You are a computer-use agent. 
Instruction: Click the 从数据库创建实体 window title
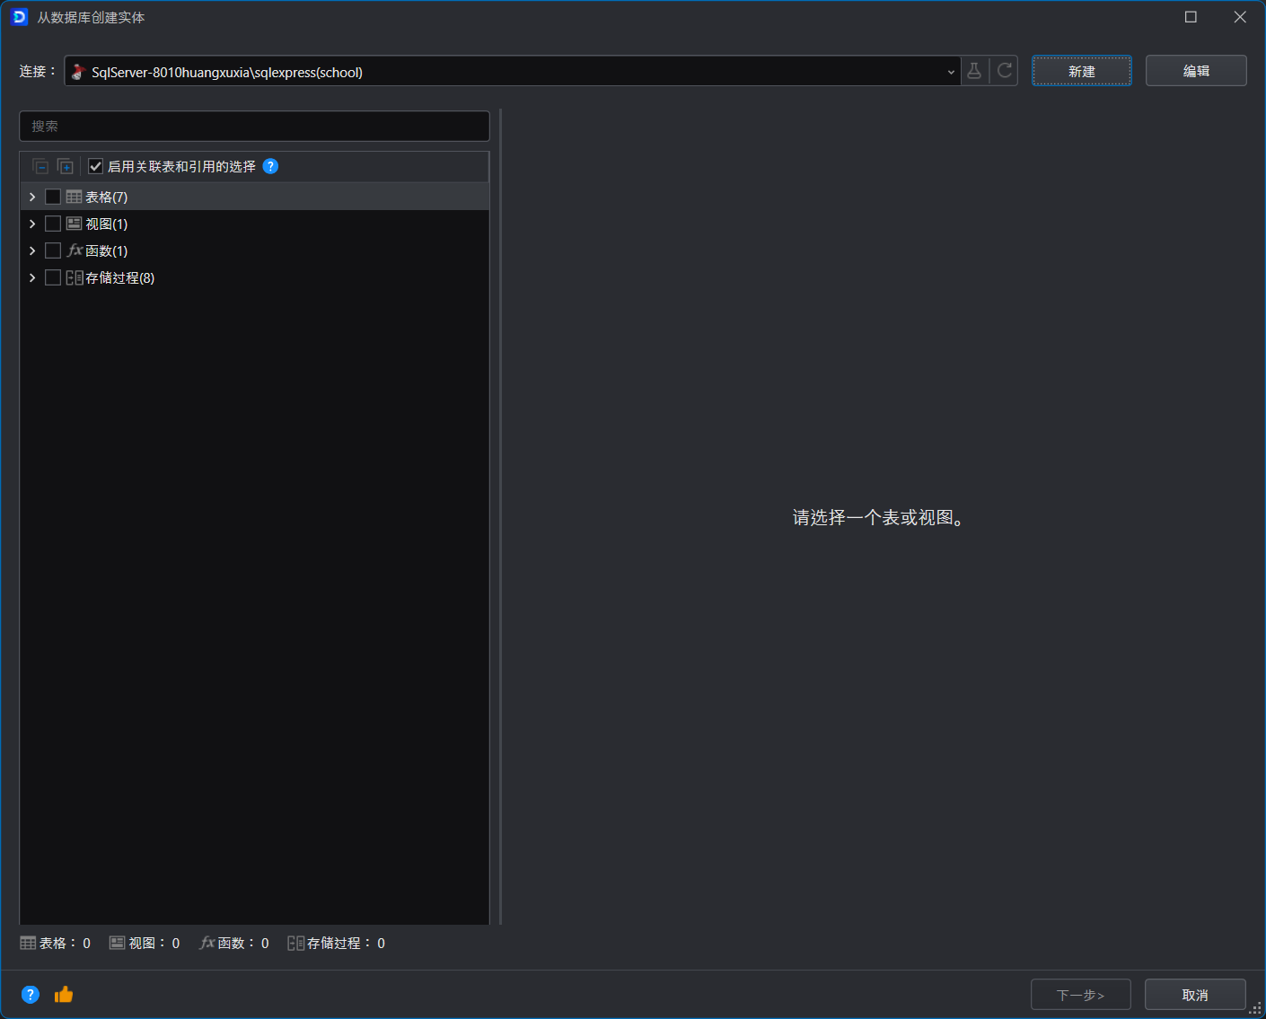[91, 17]
